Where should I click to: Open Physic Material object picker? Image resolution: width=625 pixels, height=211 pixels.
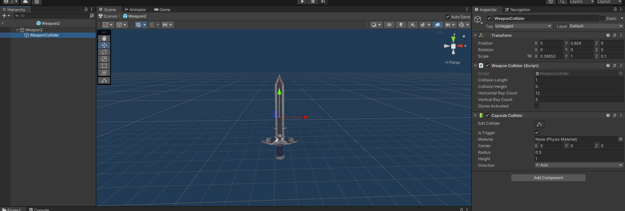(621, 139)
